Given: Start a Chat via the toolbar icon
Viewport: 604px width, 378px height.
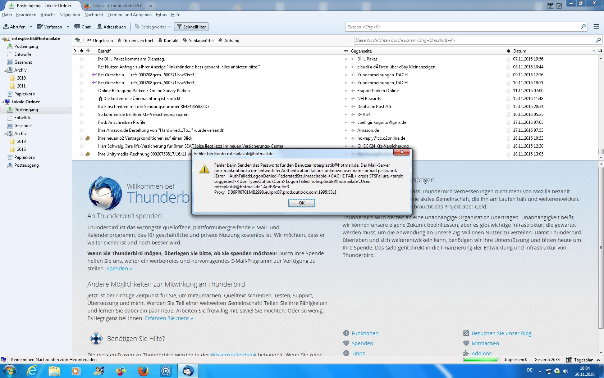Looking at the screenshot, I should (x=82, y=26).
